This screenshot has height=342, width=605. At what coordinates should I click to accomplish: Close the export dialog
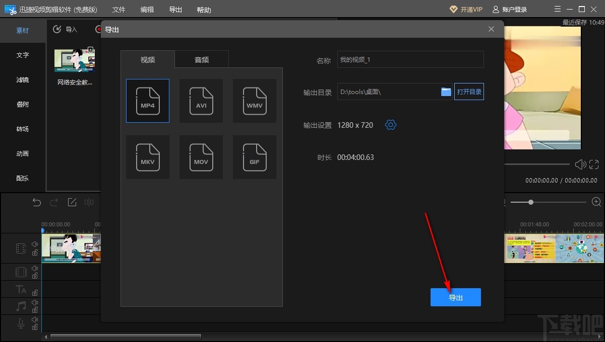(x=492, y=29)
